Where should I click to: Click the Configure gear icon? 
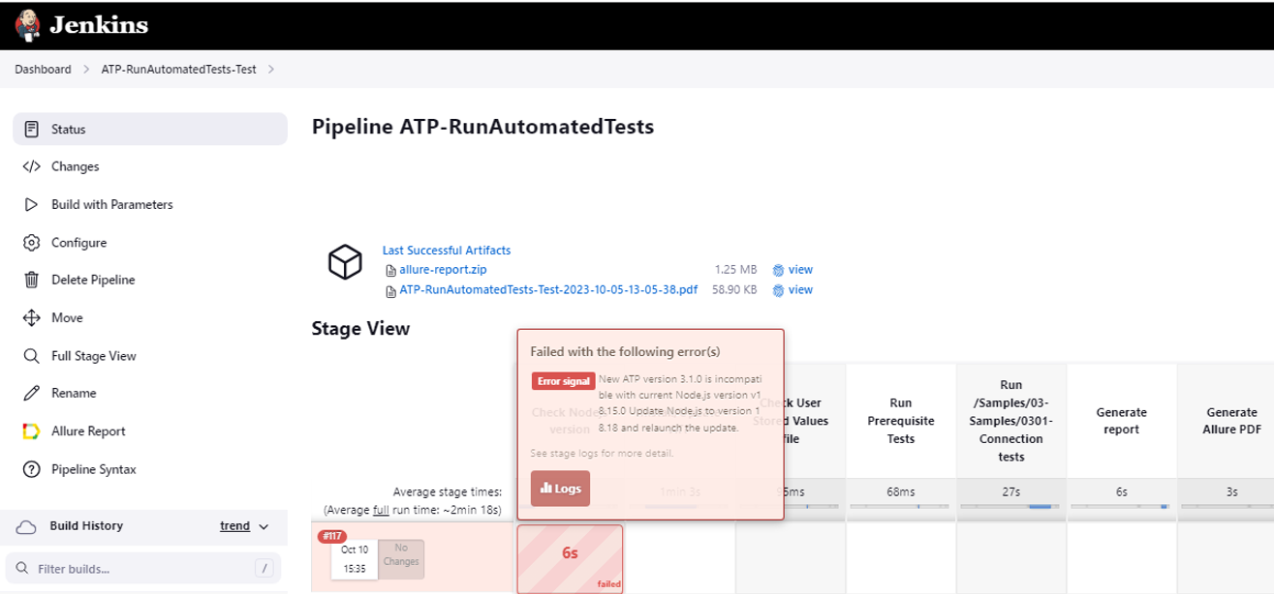[x=31, y=243]
